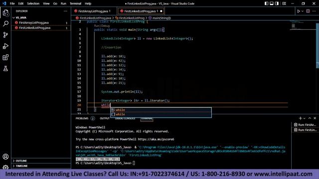
Task: Open the new terminal launch profile dropdown
Action: [305, 118]
